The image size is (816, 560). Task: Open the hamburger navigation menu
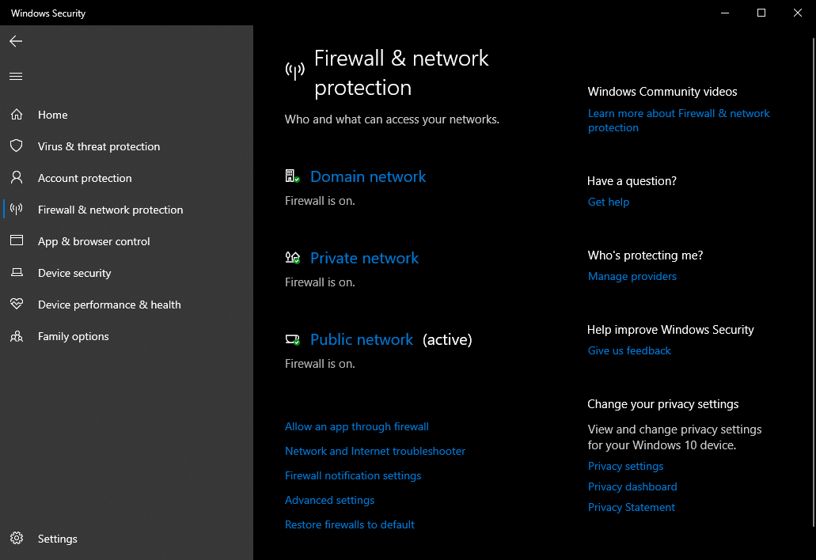(16, 76)
